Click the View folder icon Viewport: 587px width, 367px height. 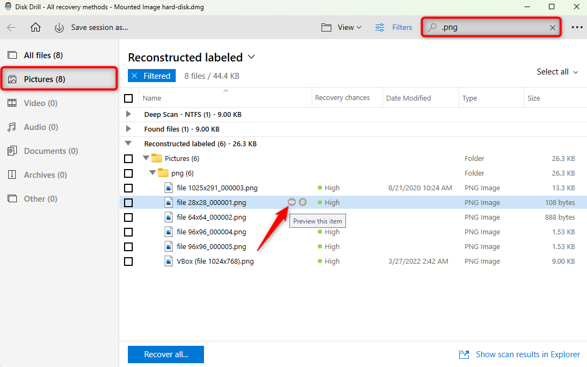[326, 27]
